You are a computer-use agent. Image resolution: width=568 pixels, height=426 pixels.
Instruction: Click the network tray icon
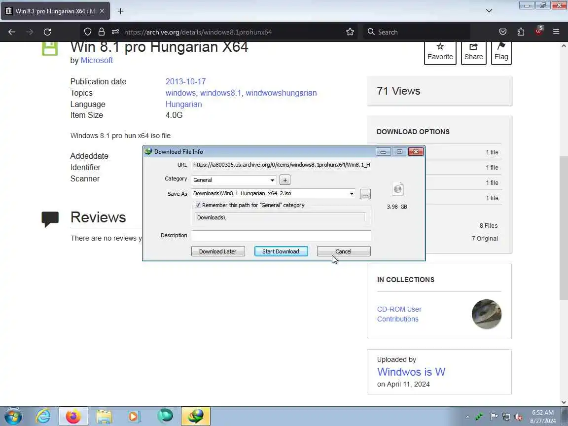(x=506, y=417)
